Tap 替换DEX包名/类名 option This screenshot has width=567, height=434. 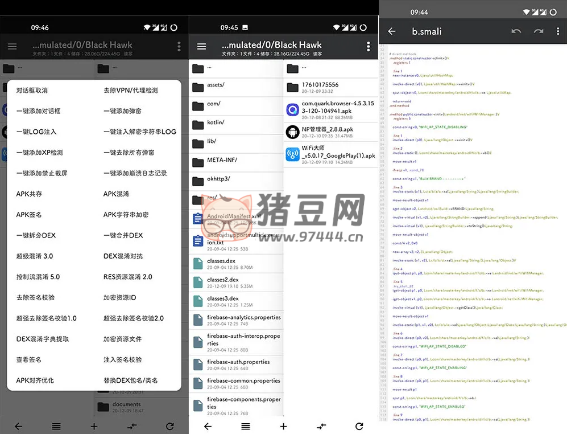[130, 380]
